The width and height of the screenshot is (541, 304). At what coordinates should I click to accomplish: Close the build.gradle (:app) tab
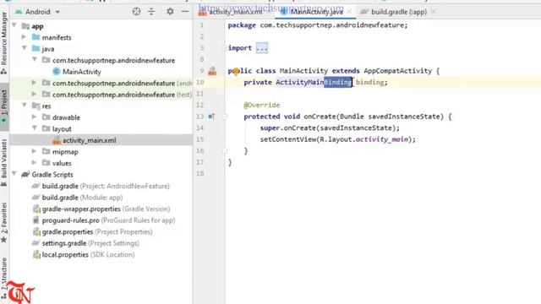(x=434, y=12)
